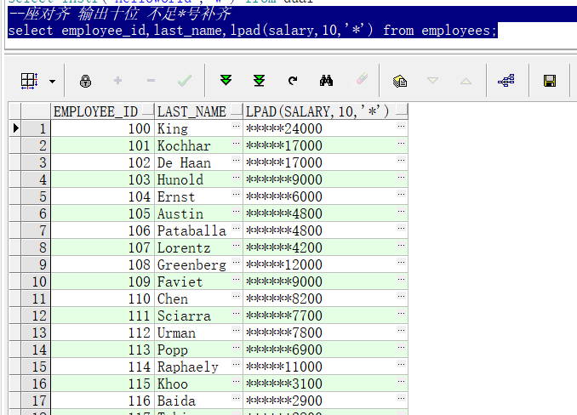The width and height of the screenshot is (577, 415).
Task: Open ellipsis for Pataballa name cell
Action: (236, 228)
